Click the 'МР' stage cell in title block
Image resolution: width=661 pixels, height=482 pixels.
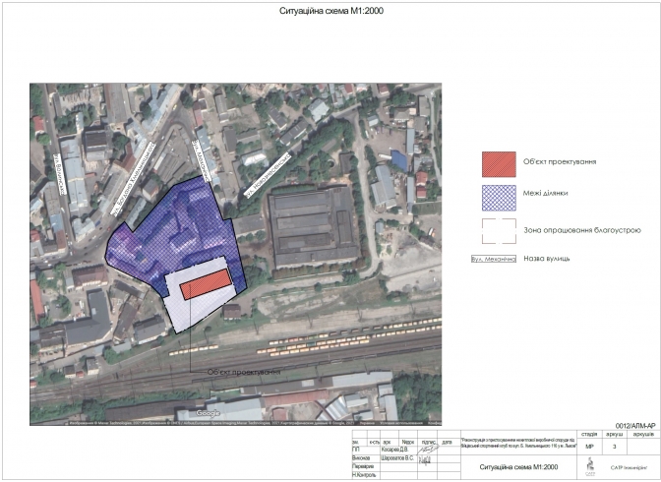pos(589,447)
